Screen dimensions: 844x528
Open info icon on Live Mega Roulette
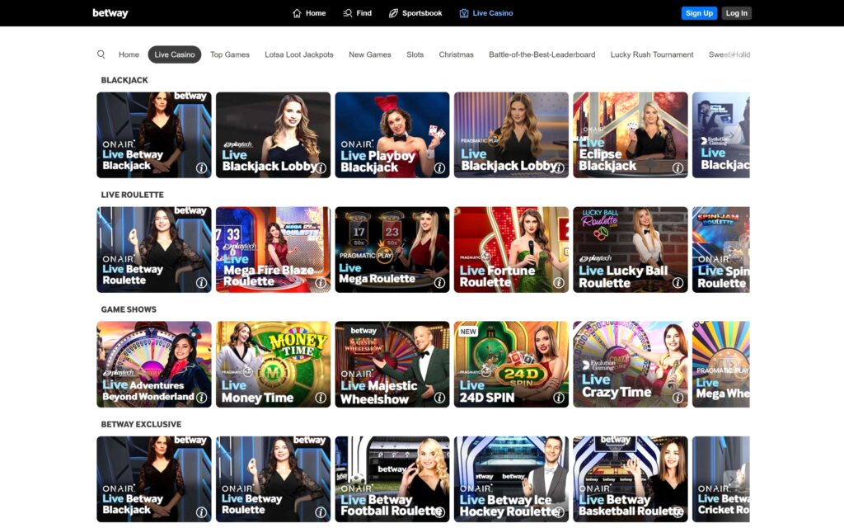point(439,283)
